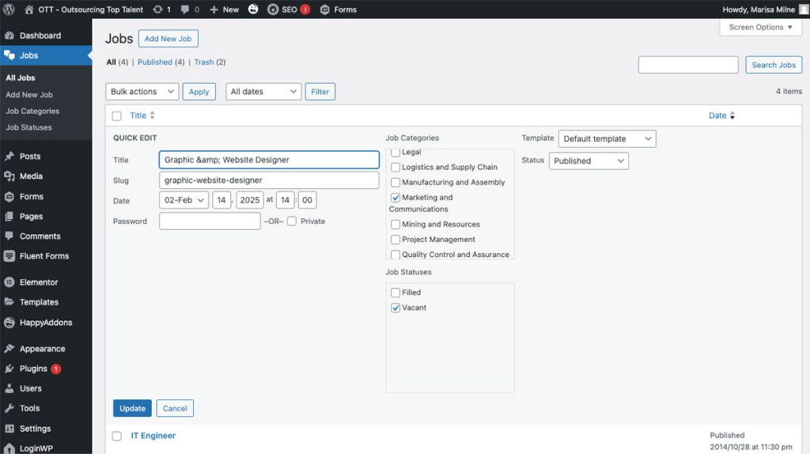
Task: Uncheck the Marketing and Communications category
Action: (x=396, y=198)
